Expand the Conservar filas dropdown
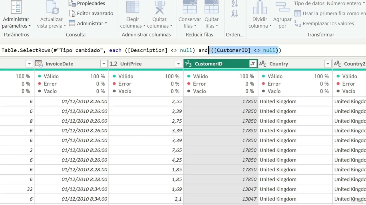 click(x=195, y=26)
